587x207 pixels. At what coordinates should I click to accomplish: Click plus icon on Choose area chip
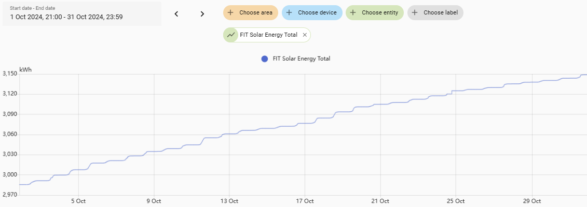[231, 12]
